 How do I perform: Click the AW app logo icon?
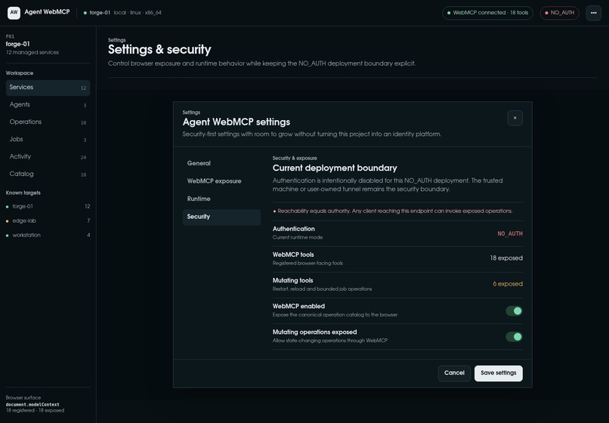pyautogui.click(x=14, y=12)
